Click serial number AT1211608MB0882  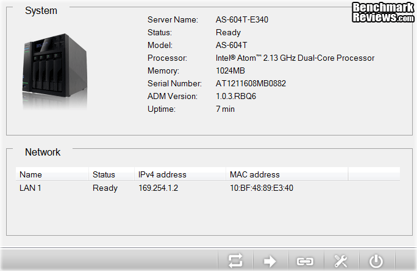pos(251,83)
